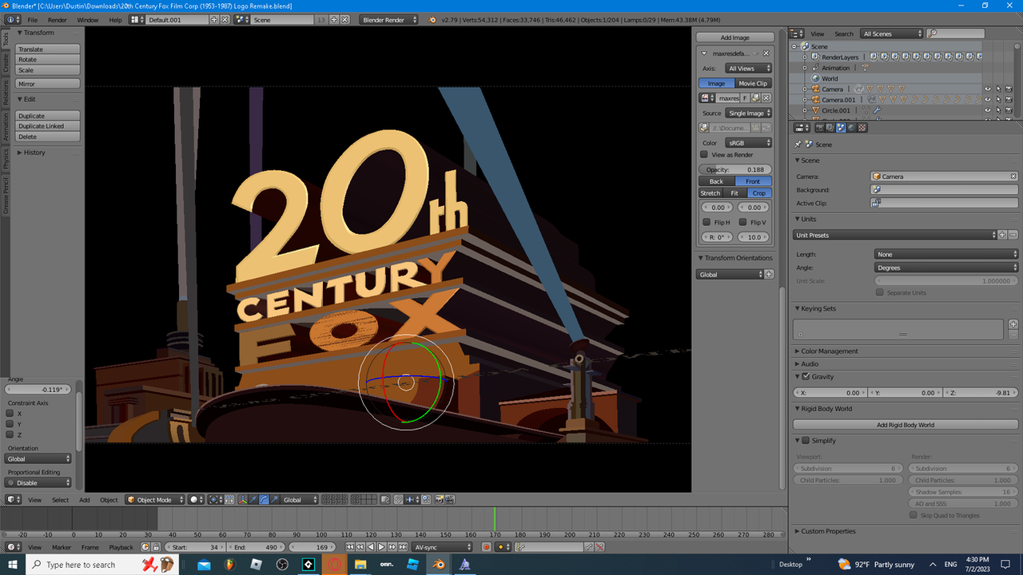Click the add unit preset plus button

[x=1002, y=235]
